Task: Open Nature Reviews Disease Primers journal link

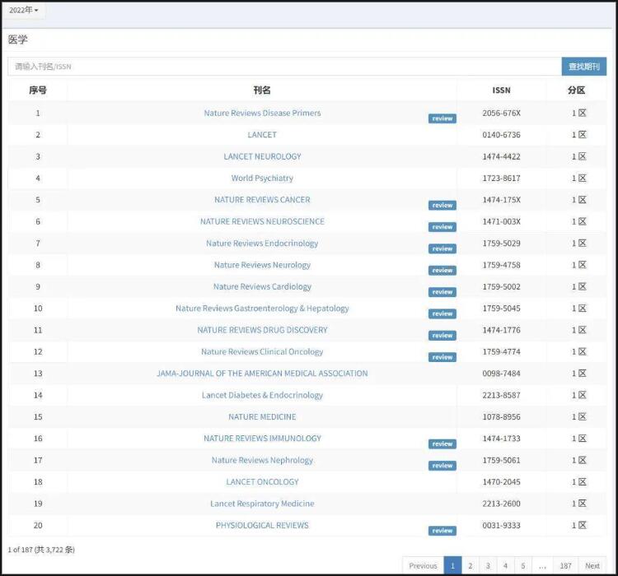Action: tap(262, 113)
